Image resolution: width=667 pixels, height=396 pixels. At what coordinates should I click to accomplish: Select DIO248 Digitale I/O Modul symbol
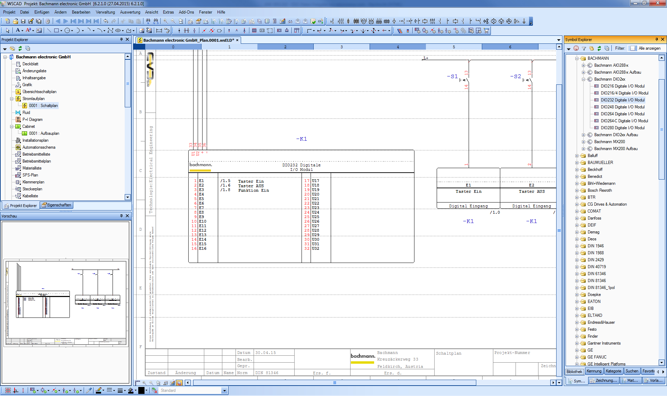point(620,107)
